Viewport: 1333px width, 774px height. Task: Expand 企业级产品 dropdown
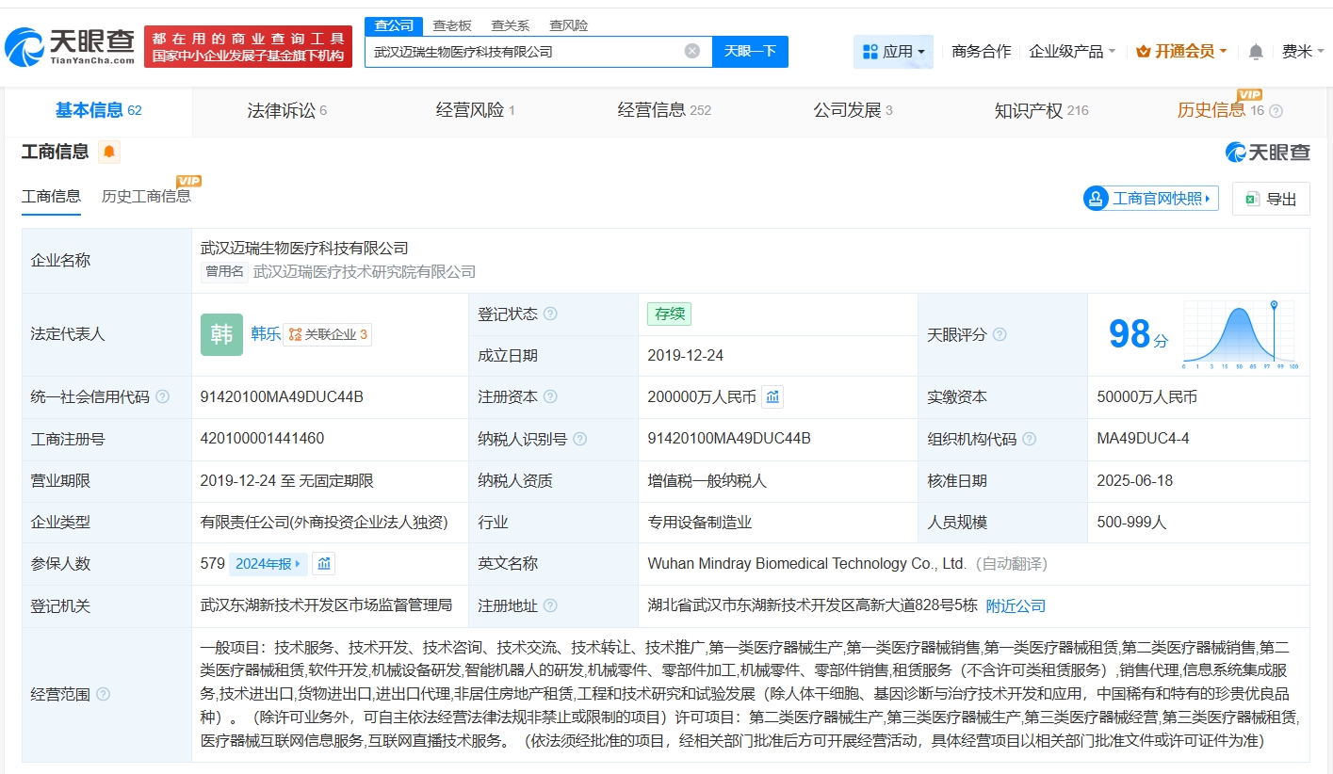click(x=1072, y=52)
